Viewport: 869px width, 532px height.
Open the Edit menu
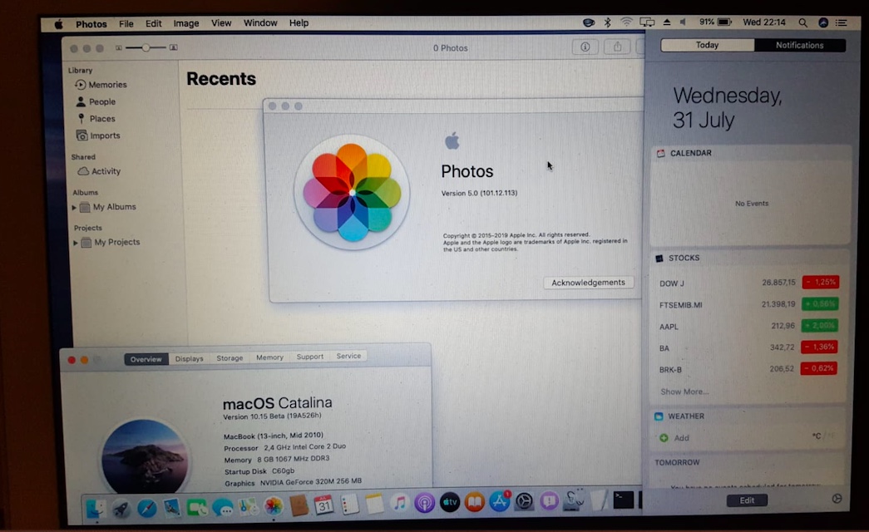pyautogui.click(x=154, y=23)
